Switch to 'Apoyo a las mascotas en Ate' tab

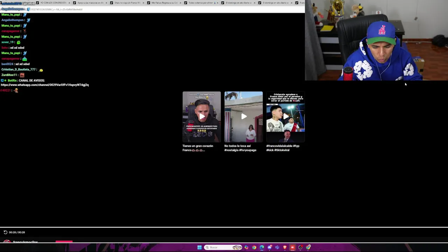[x=91, y=3]
